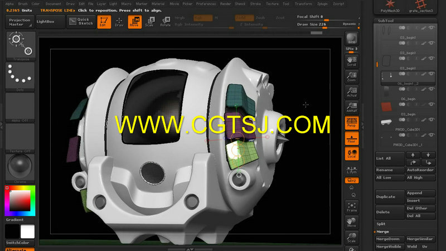Select the Draw mode icon

[119, 22]
